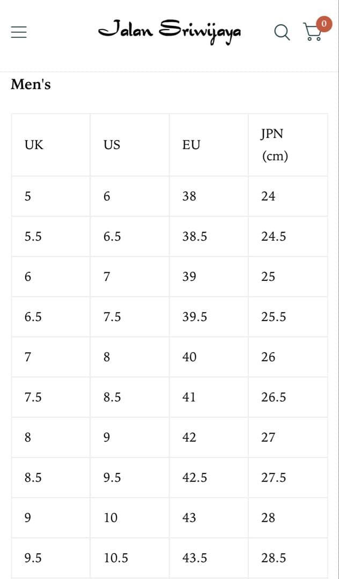Open the hamburger navigation menu
This screenshot has height=579, width=339.
19,32
